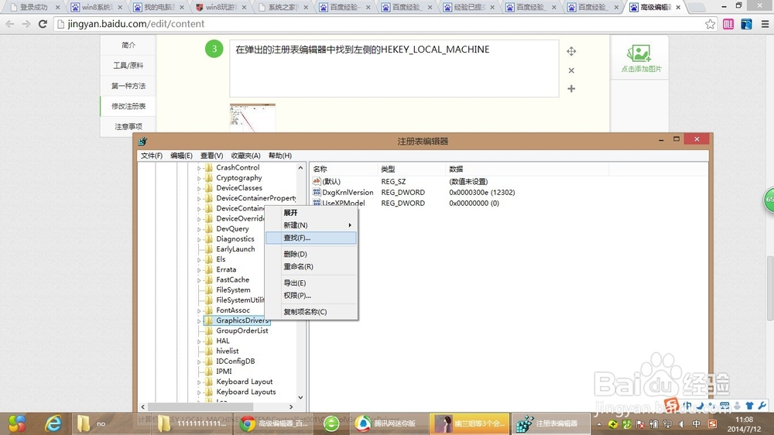Expand the CrashControl key
This screenshot has height=435, width=774.
point(199,168)
